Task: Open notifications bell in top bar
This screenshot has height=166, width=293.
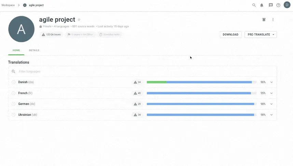Action: point(262,5)
